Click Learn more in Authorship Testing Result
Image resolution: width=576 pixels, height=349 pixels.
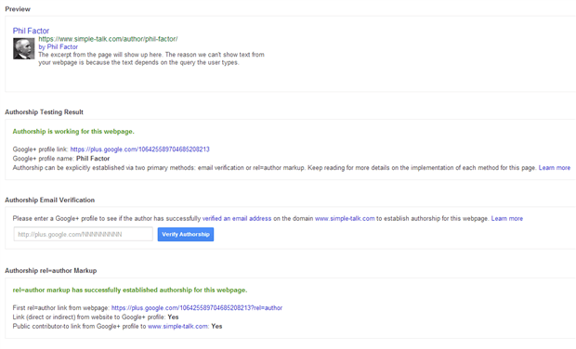click(555, 168)
